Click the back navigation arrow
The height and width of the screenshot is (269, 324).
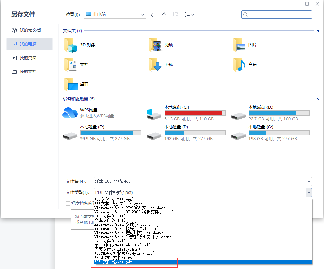pos(153,15)
